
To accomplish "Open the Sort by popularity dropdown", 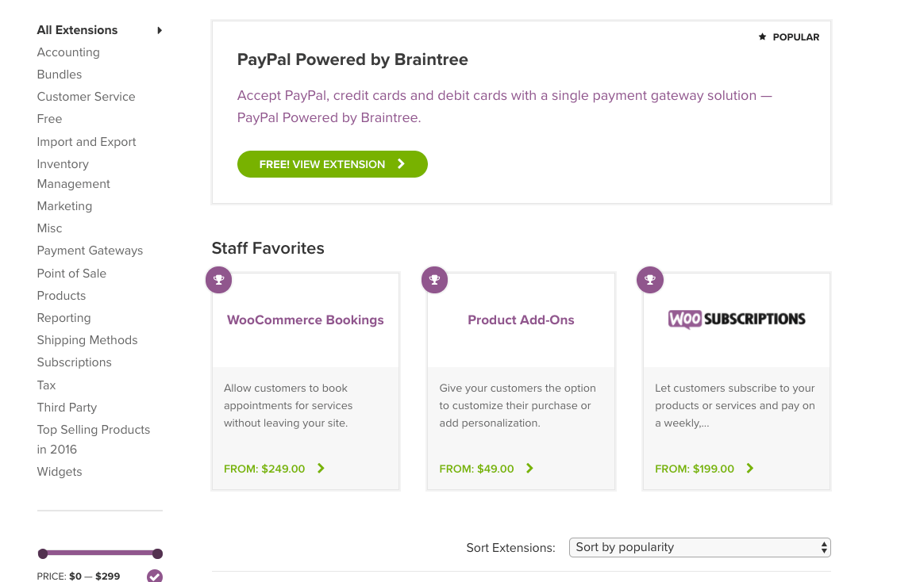I will coord(699,547).
